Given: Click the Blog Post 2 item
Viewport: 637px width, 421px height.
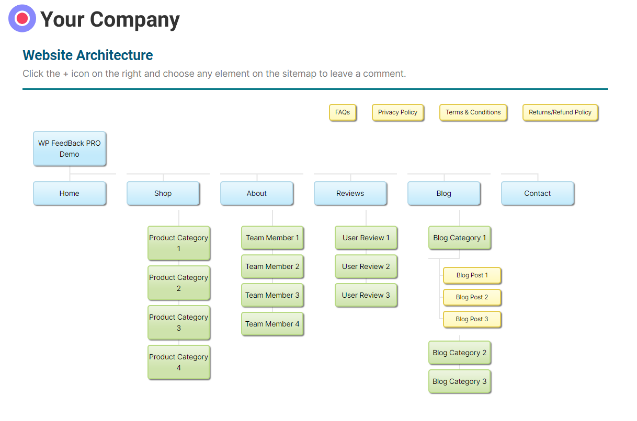Looking at the screenshot, I should (472, 297).
